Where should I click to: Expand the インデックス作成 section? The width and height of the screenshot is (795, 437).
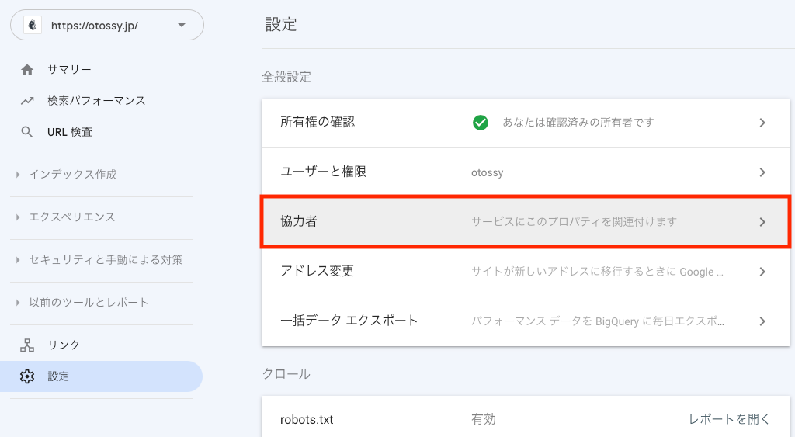[x=72, y=175]
